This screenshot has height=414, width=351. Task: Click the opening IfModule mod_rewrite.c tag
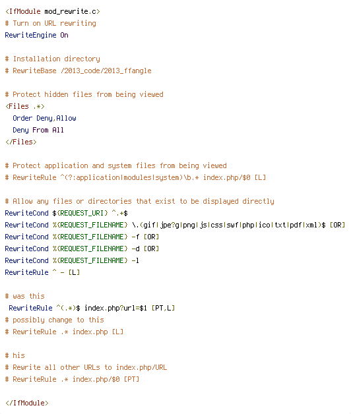click(x=53, y=12)
